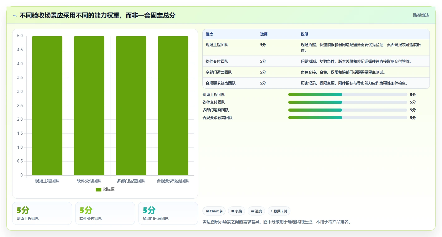Image resolution: width=442 pixels, height=237 pixels.
Task: Click the 数据 column header
Action: (x=264, y=34)
